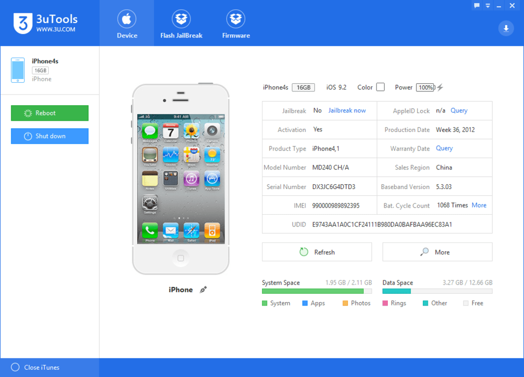Click the System Space usage bar

(x=317, y=291)
